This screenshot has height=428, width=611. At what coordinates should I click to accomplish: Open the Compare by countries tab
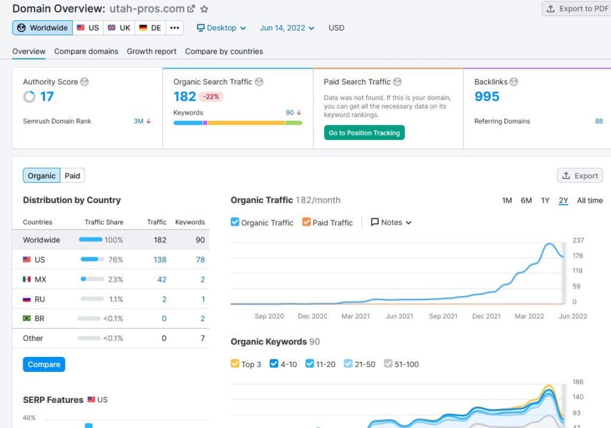point(224,51)
